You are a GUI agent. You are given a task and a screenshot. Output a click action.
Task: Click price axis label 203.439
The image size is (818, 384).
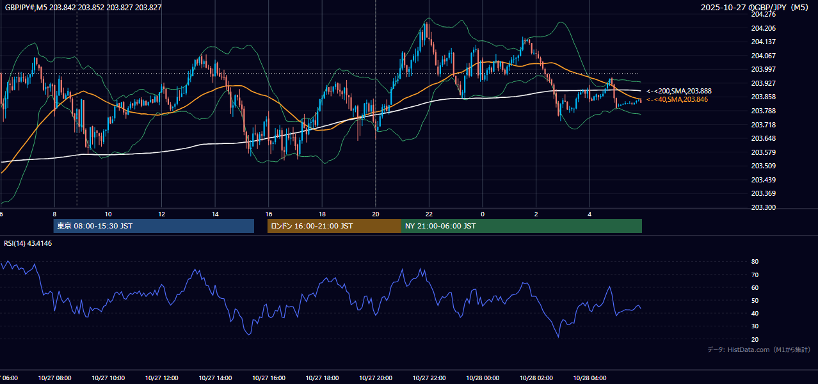coord(763,180)
